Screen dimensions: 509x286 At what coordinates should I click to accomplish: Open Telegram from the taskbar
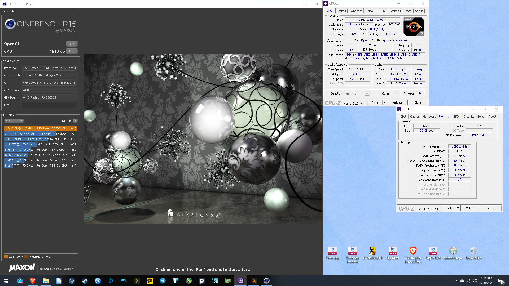[163, 281]
